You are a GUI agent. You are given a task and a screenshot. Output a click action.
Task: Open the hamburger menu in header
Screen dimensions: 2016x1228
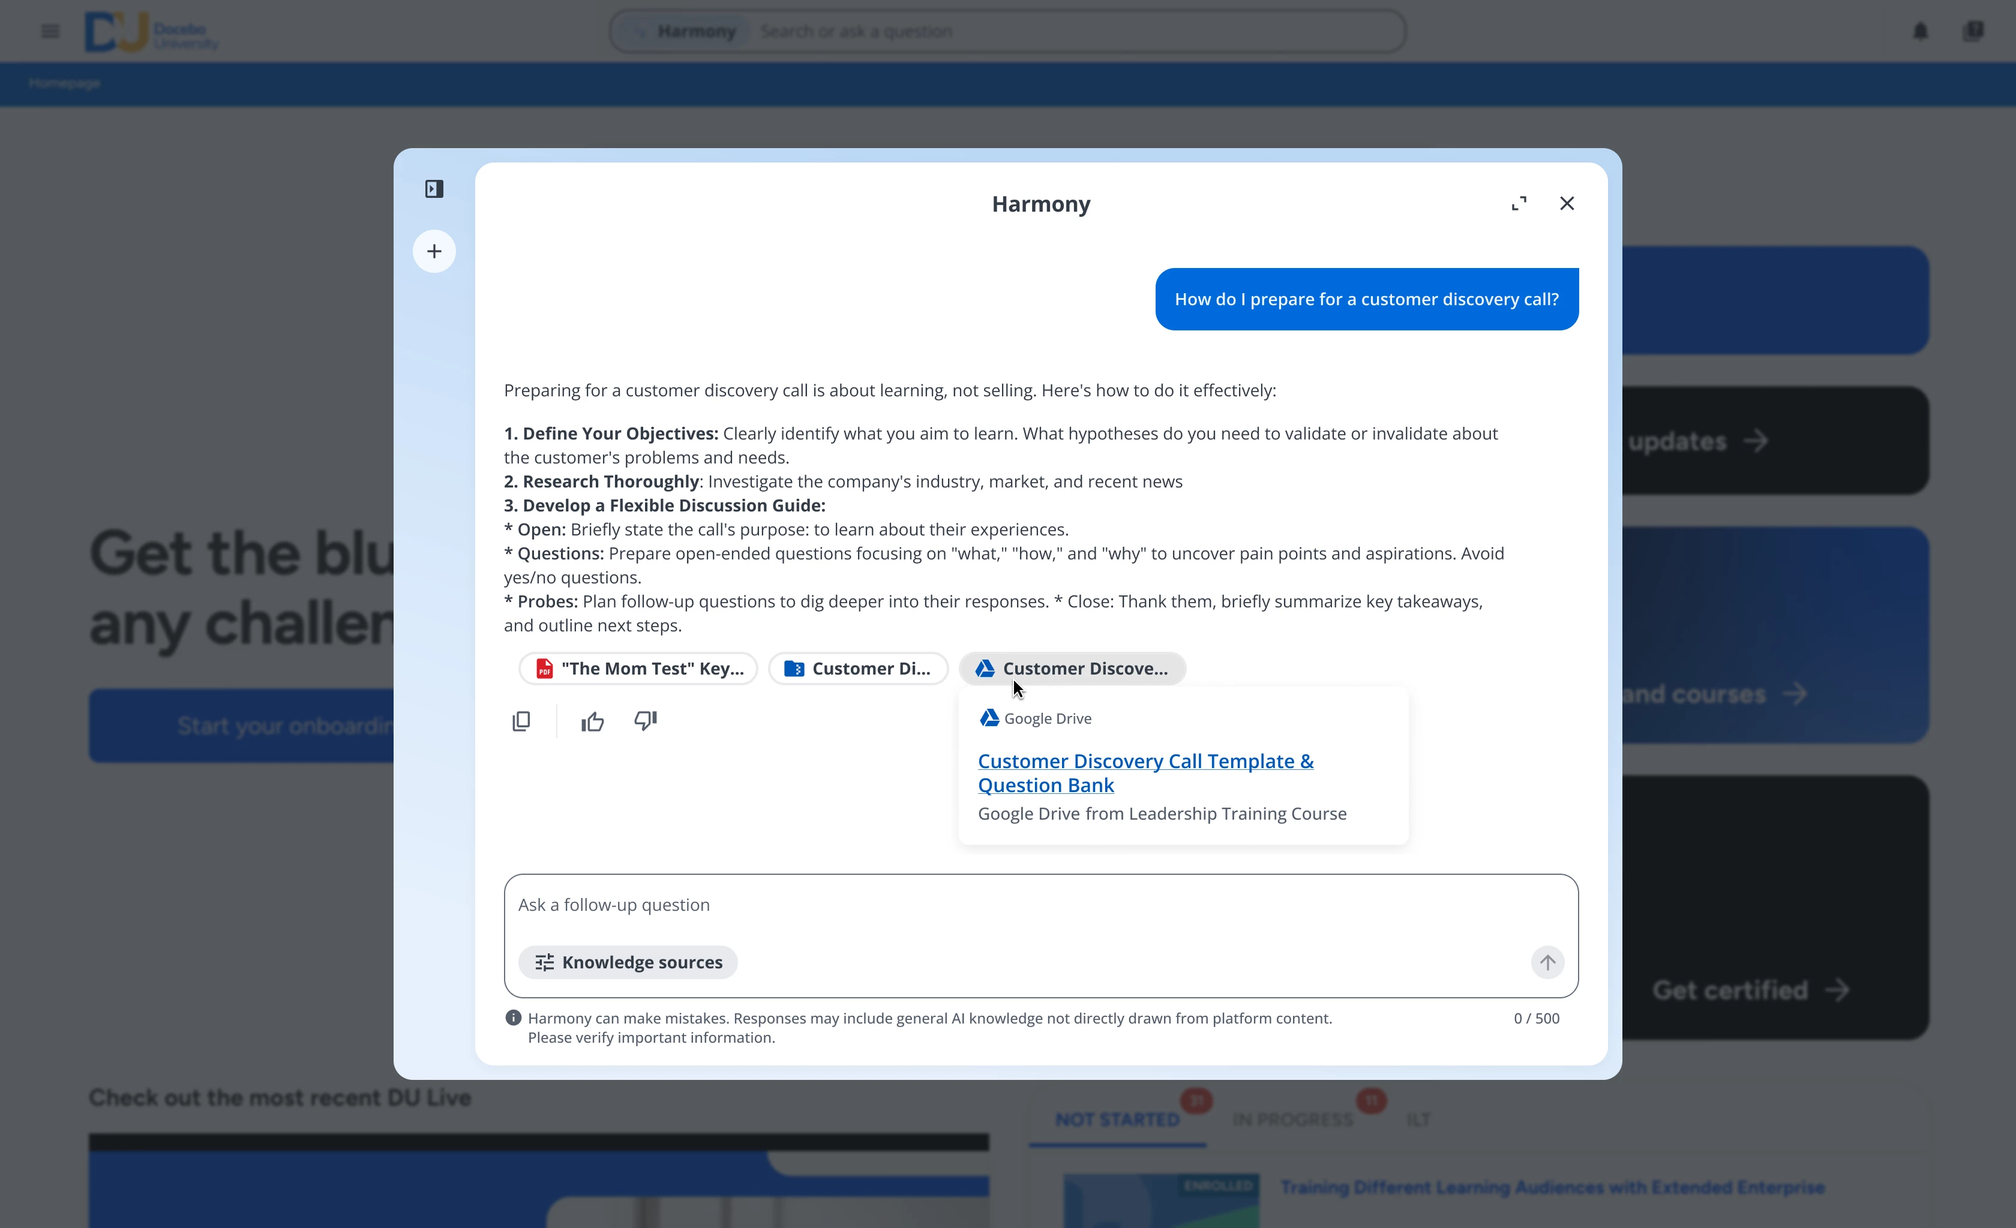pos(50,31)
